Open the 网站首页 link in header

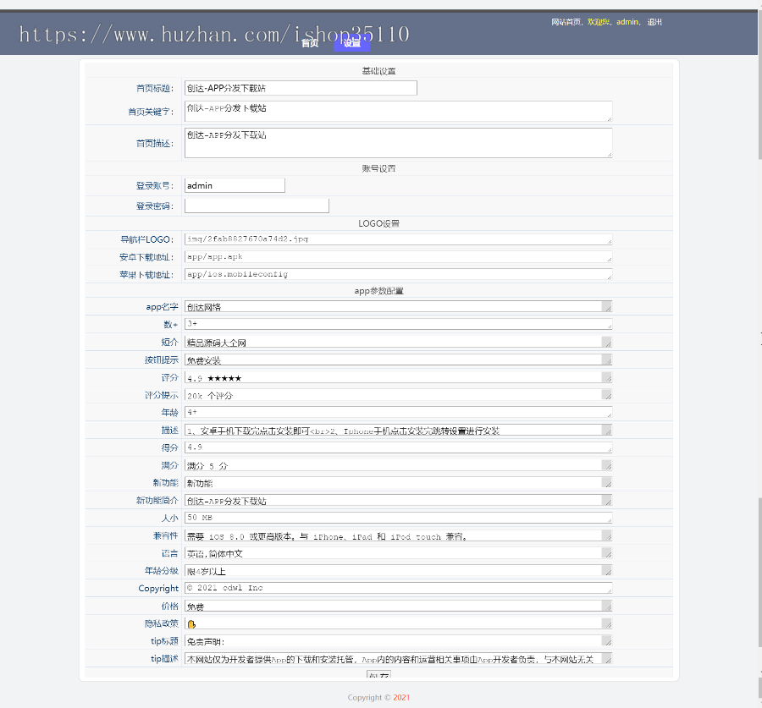[x=566, y=22]
